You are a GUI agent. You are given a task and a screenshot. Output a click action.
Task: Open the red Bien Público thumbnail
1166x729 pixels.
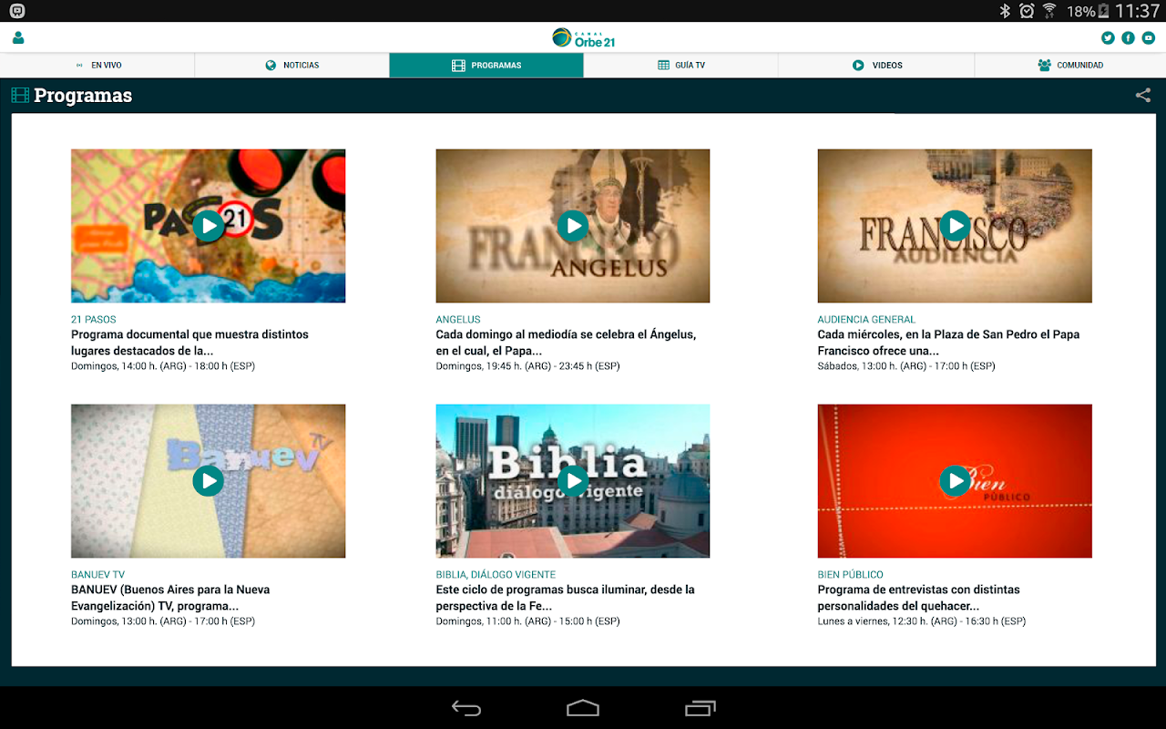pyautogui.click(x=955, y=481)
